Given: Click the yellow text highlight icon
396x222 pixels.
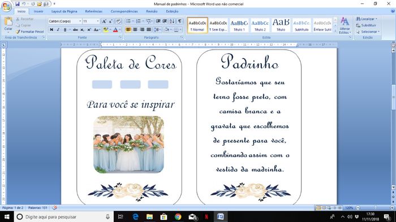Looking at the screenshot, I should (106, 30).
